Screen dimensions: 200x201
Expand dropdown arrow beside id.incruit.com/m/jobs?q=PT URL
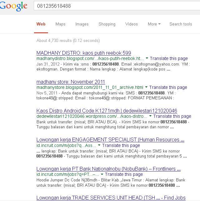102,174
